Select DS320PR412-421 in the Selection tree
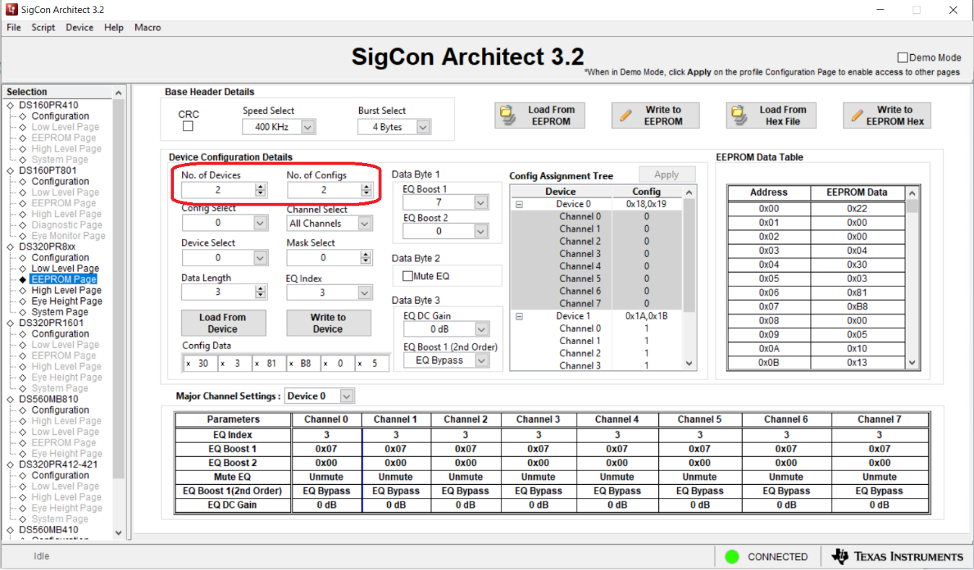This screenshot has width=974, height=570. 59,464
